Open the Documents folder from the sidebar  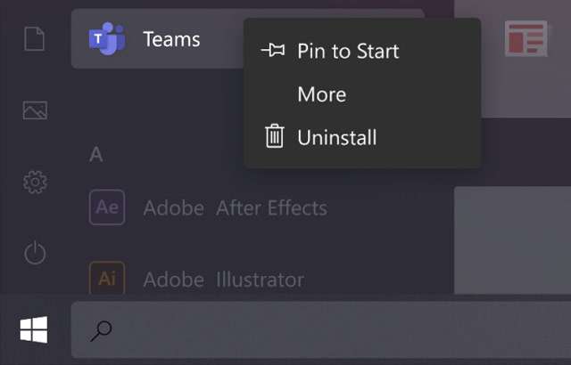coord(35,40)
